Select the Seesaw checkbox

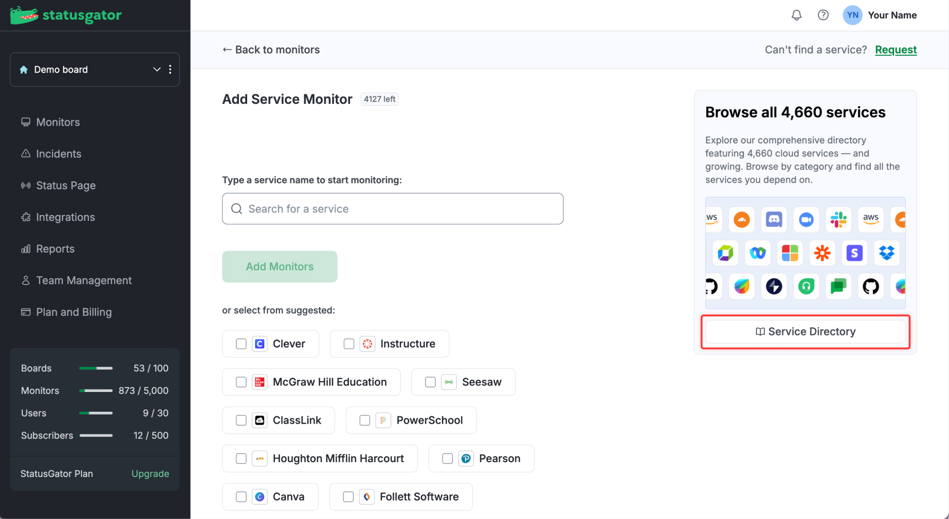(x=431, y=382)
